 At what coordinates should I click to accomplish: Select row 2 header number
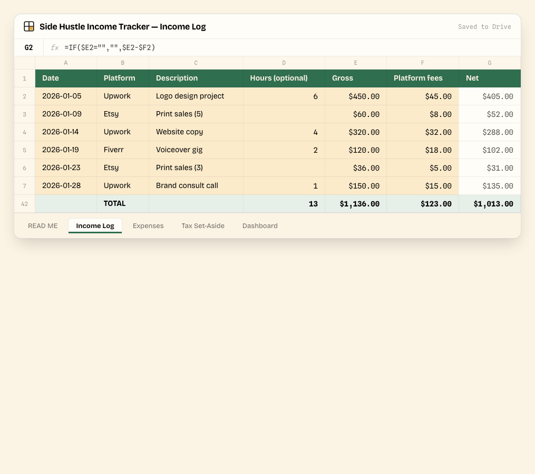(25, 96)
